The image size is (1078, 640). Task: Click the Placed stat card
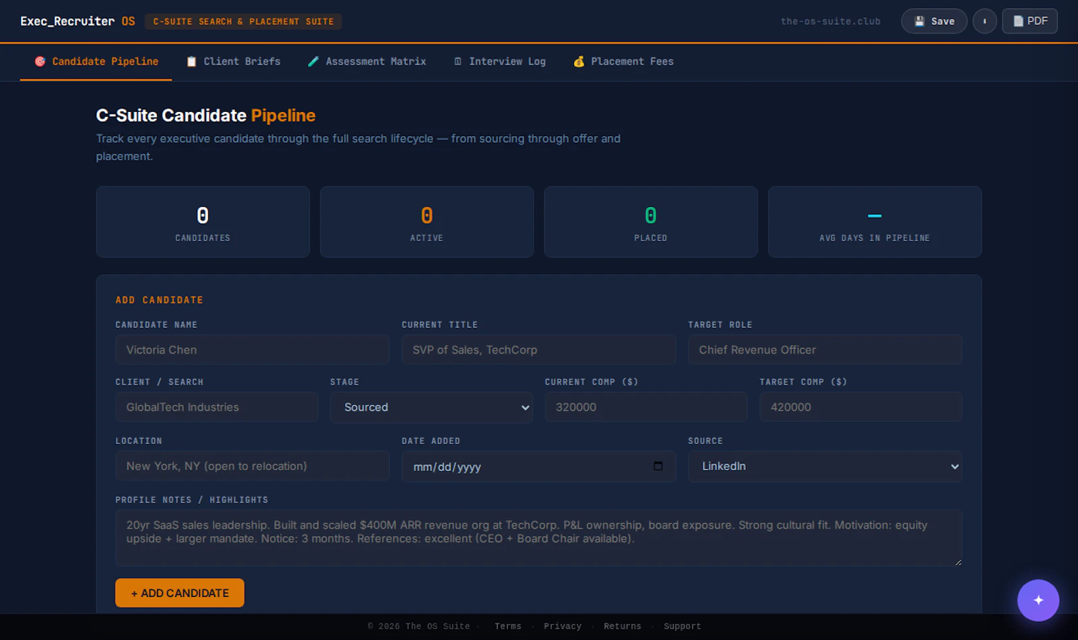coord(651,222)
